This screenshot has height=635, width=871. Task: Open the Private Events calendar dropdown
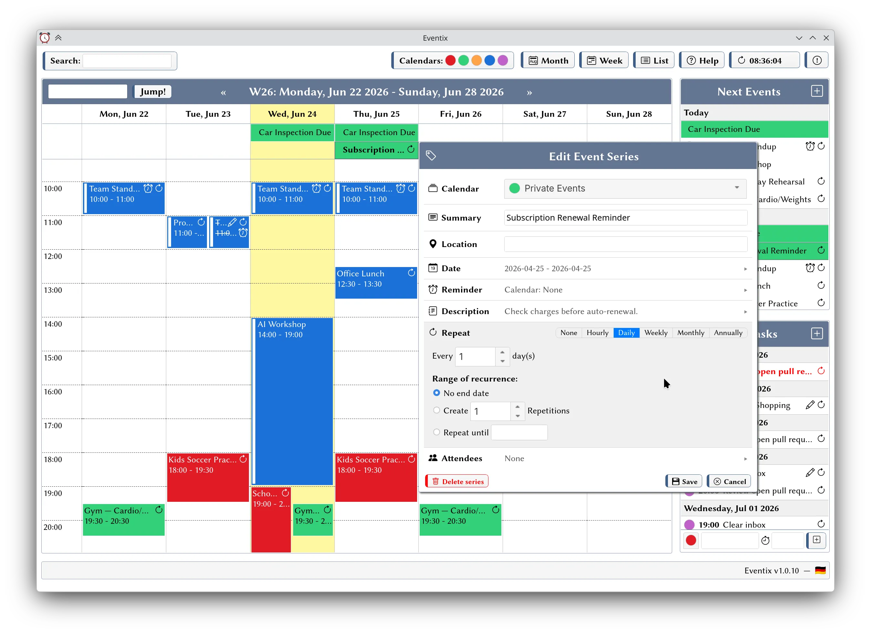coord(625,188)
